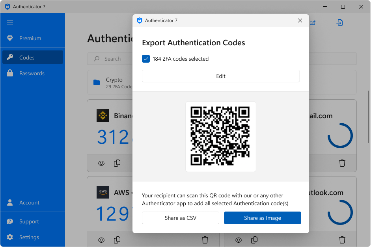
Task: Open Settings in the sidebar
Action: (33, 237)
